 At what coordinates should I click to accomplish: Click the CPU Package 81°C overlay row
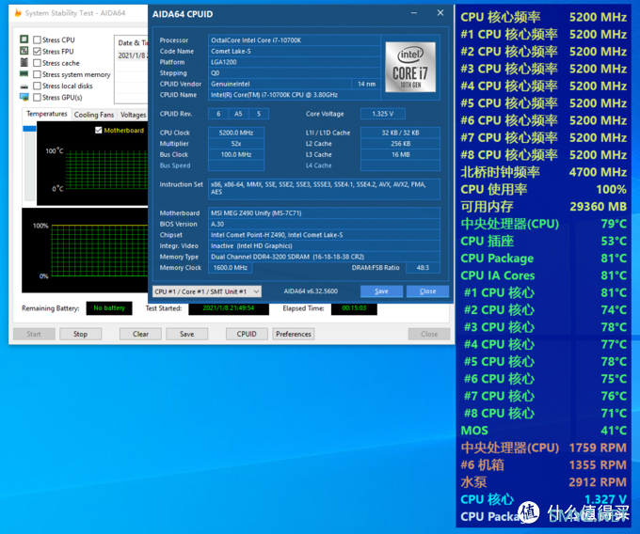click(543, 258)
